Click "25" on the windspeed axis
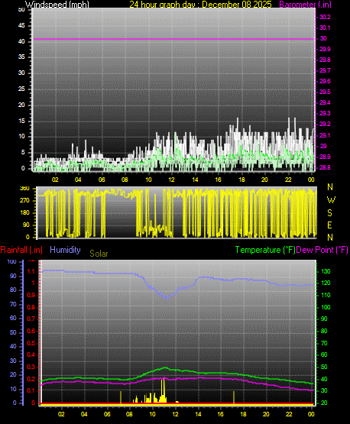This screenshot has width=350, height=424. (21, 89)
